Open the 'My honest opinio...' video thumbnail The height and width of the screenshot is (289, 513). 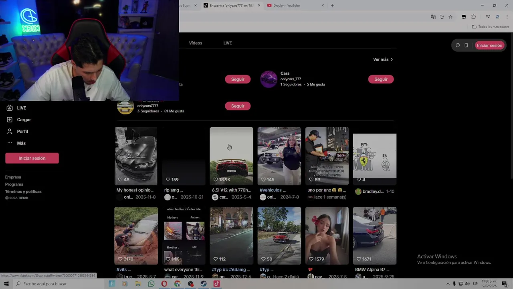tap(136, 156)
